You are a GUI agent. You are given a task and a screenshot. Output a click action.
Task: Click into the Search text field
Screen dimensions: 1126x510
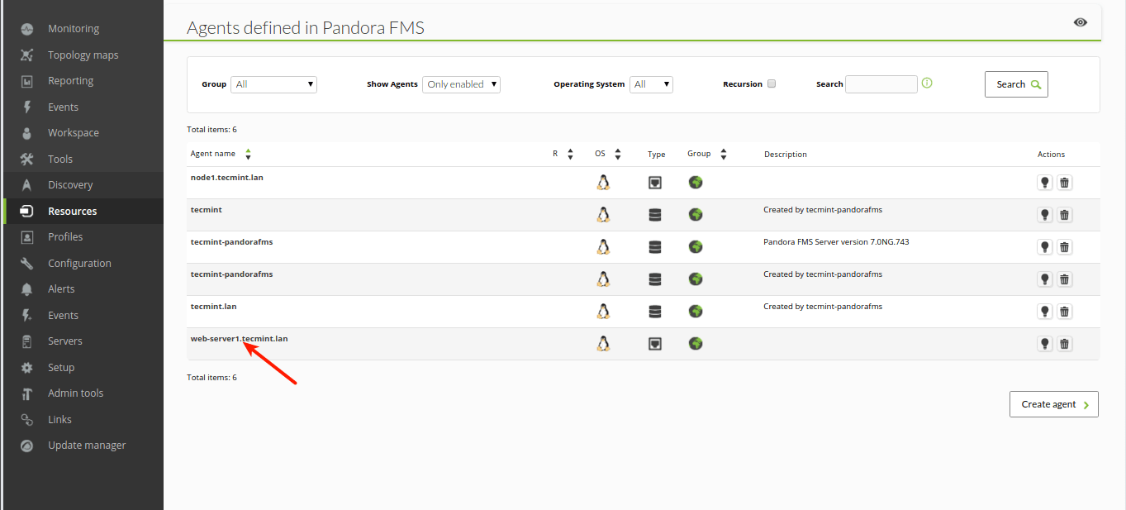coord(881,84)
